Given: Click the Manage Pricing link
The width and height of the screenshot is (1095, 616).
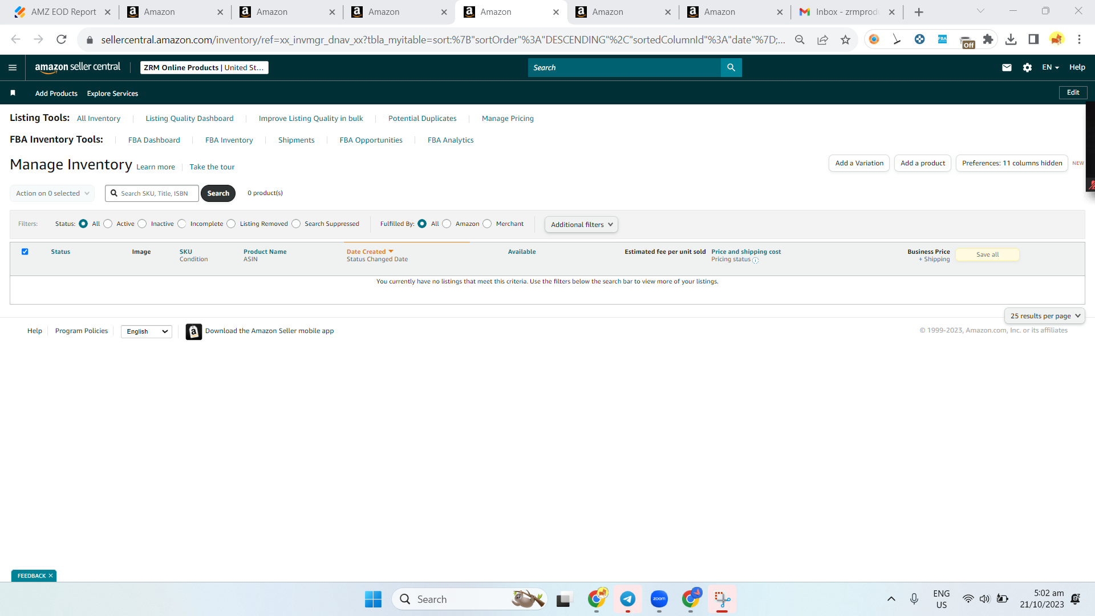Looking at the screenshot, I should (508, 119).
